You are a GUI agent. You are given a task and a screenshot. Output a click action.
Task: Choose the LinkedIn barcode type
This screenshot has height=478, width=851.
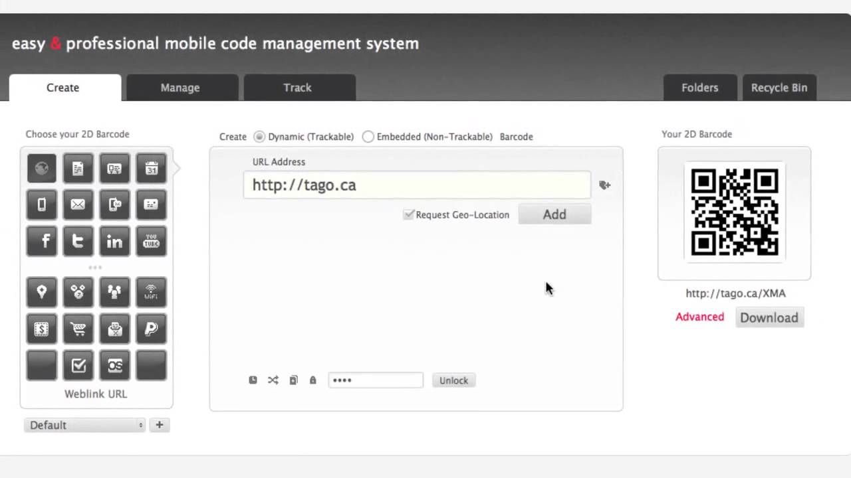[x=114, y=241]
